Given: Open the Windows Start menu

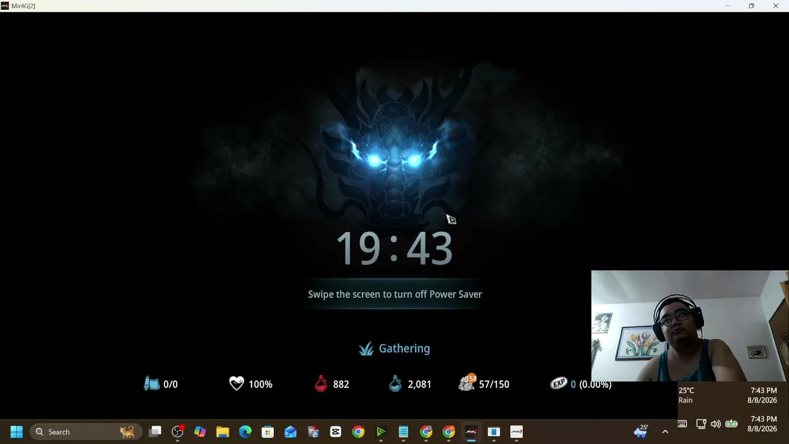Looking at the screenshot, I should [x=17, y=432].
